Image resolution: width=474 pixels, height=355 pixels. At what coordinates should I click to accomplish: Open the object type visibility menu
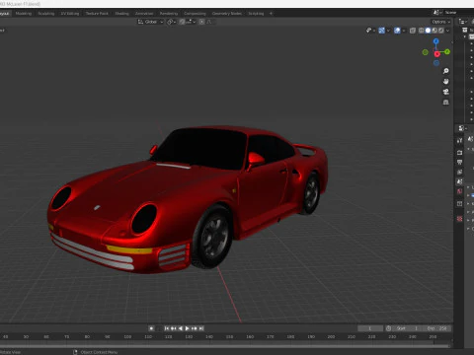pyautogui.click(x=370, y=31)
